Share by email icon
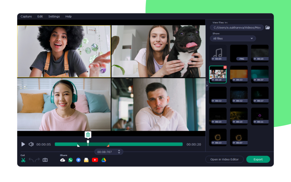 86,160
